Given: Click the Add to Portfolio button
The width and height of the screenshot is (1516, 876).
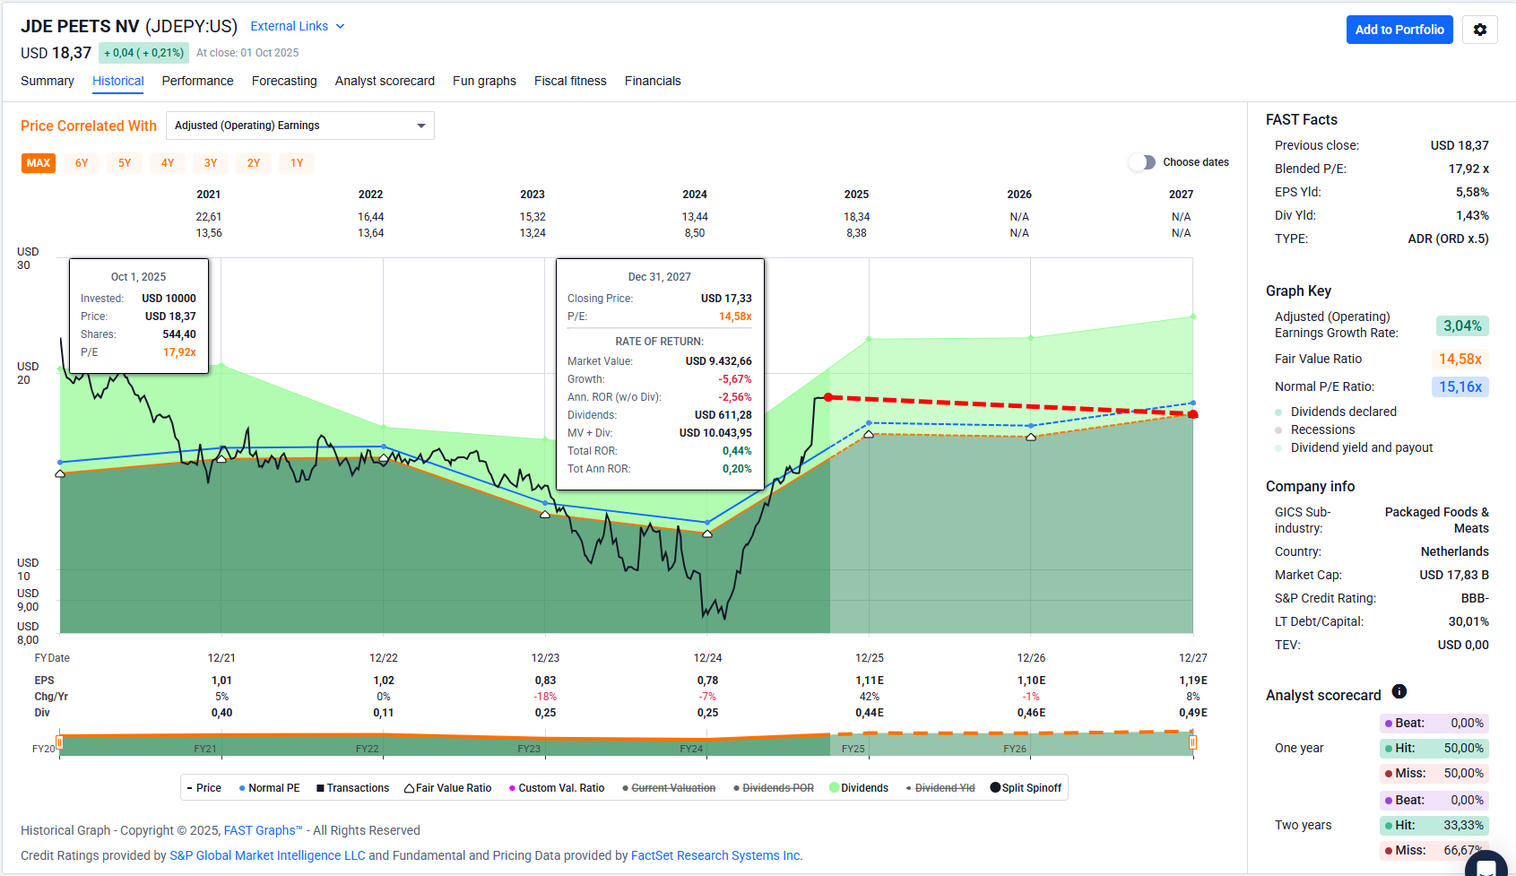Looking at the screenshot, I should pyautogui.click(x=1399, y=30).
